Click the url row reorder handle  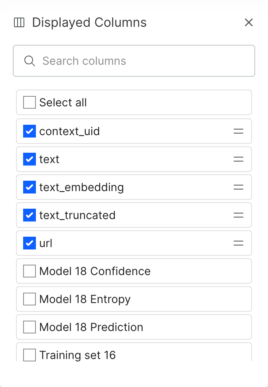pyautogui.click(x=238, y=243)
